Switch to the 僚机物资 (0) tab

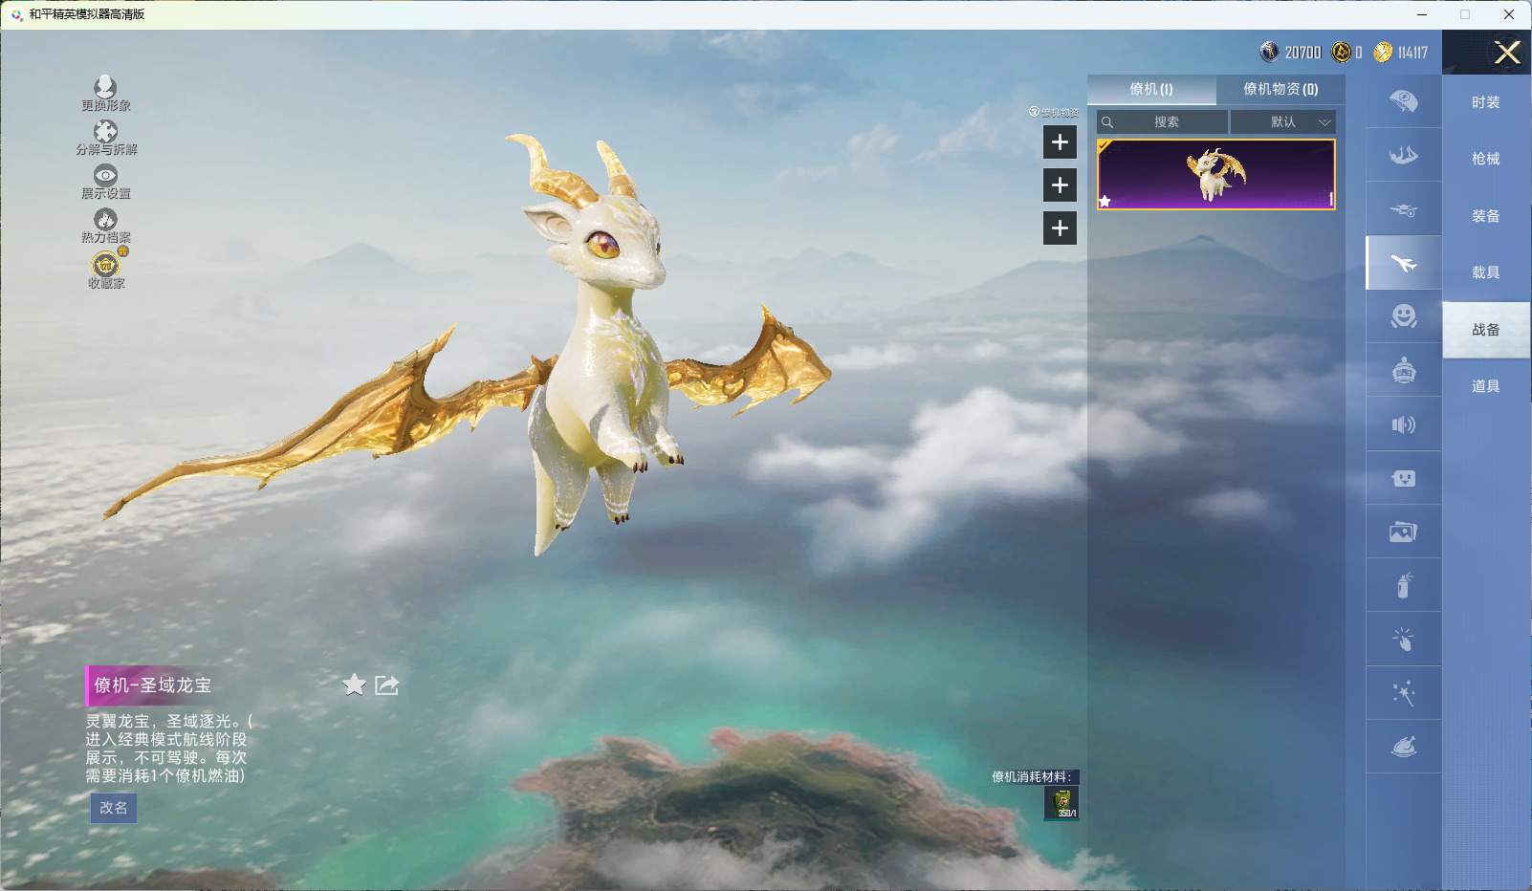pos(1280,89)
